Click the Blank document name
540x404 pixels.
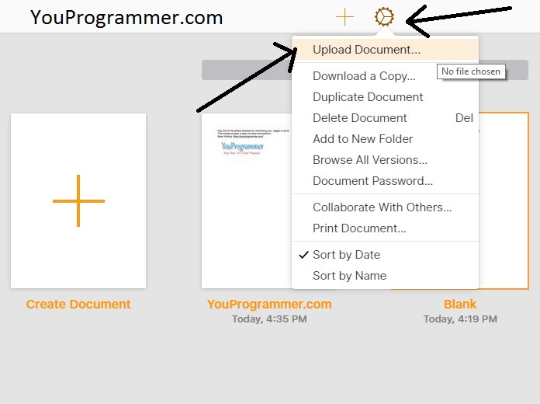coord(460,305)
